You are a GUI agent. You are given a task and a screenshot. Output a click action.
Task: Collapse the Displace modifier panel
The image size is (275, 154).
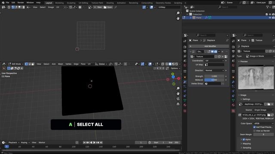[x=190, y=51]
